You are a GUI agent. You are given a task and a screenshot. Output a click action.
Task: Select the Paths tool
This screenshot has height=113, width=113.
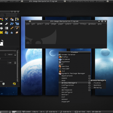[x=17, y=19]
